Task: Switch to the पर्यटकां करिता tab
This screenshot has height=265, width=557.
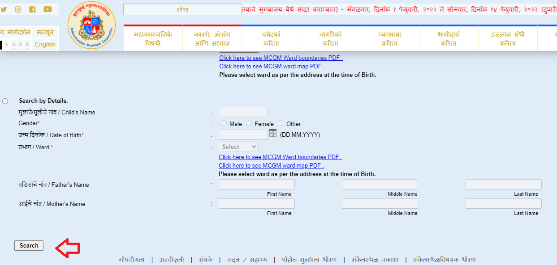Action: coord(271,38)
